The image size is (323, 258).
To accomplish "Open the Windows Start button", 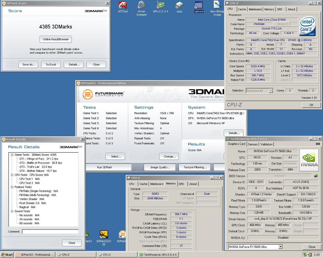I will (7, 254).
